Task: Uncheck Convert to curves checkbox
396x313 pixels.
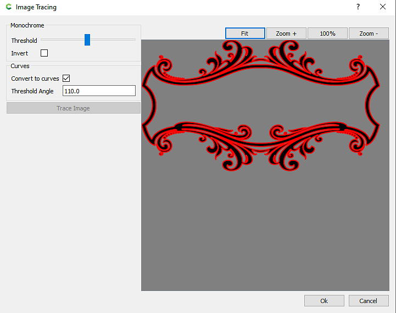Action: [x=66, y=78]
